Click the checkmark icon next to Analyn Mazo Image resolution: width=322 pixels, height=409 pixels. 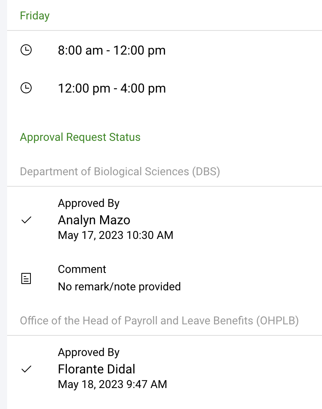coord(26,220)
